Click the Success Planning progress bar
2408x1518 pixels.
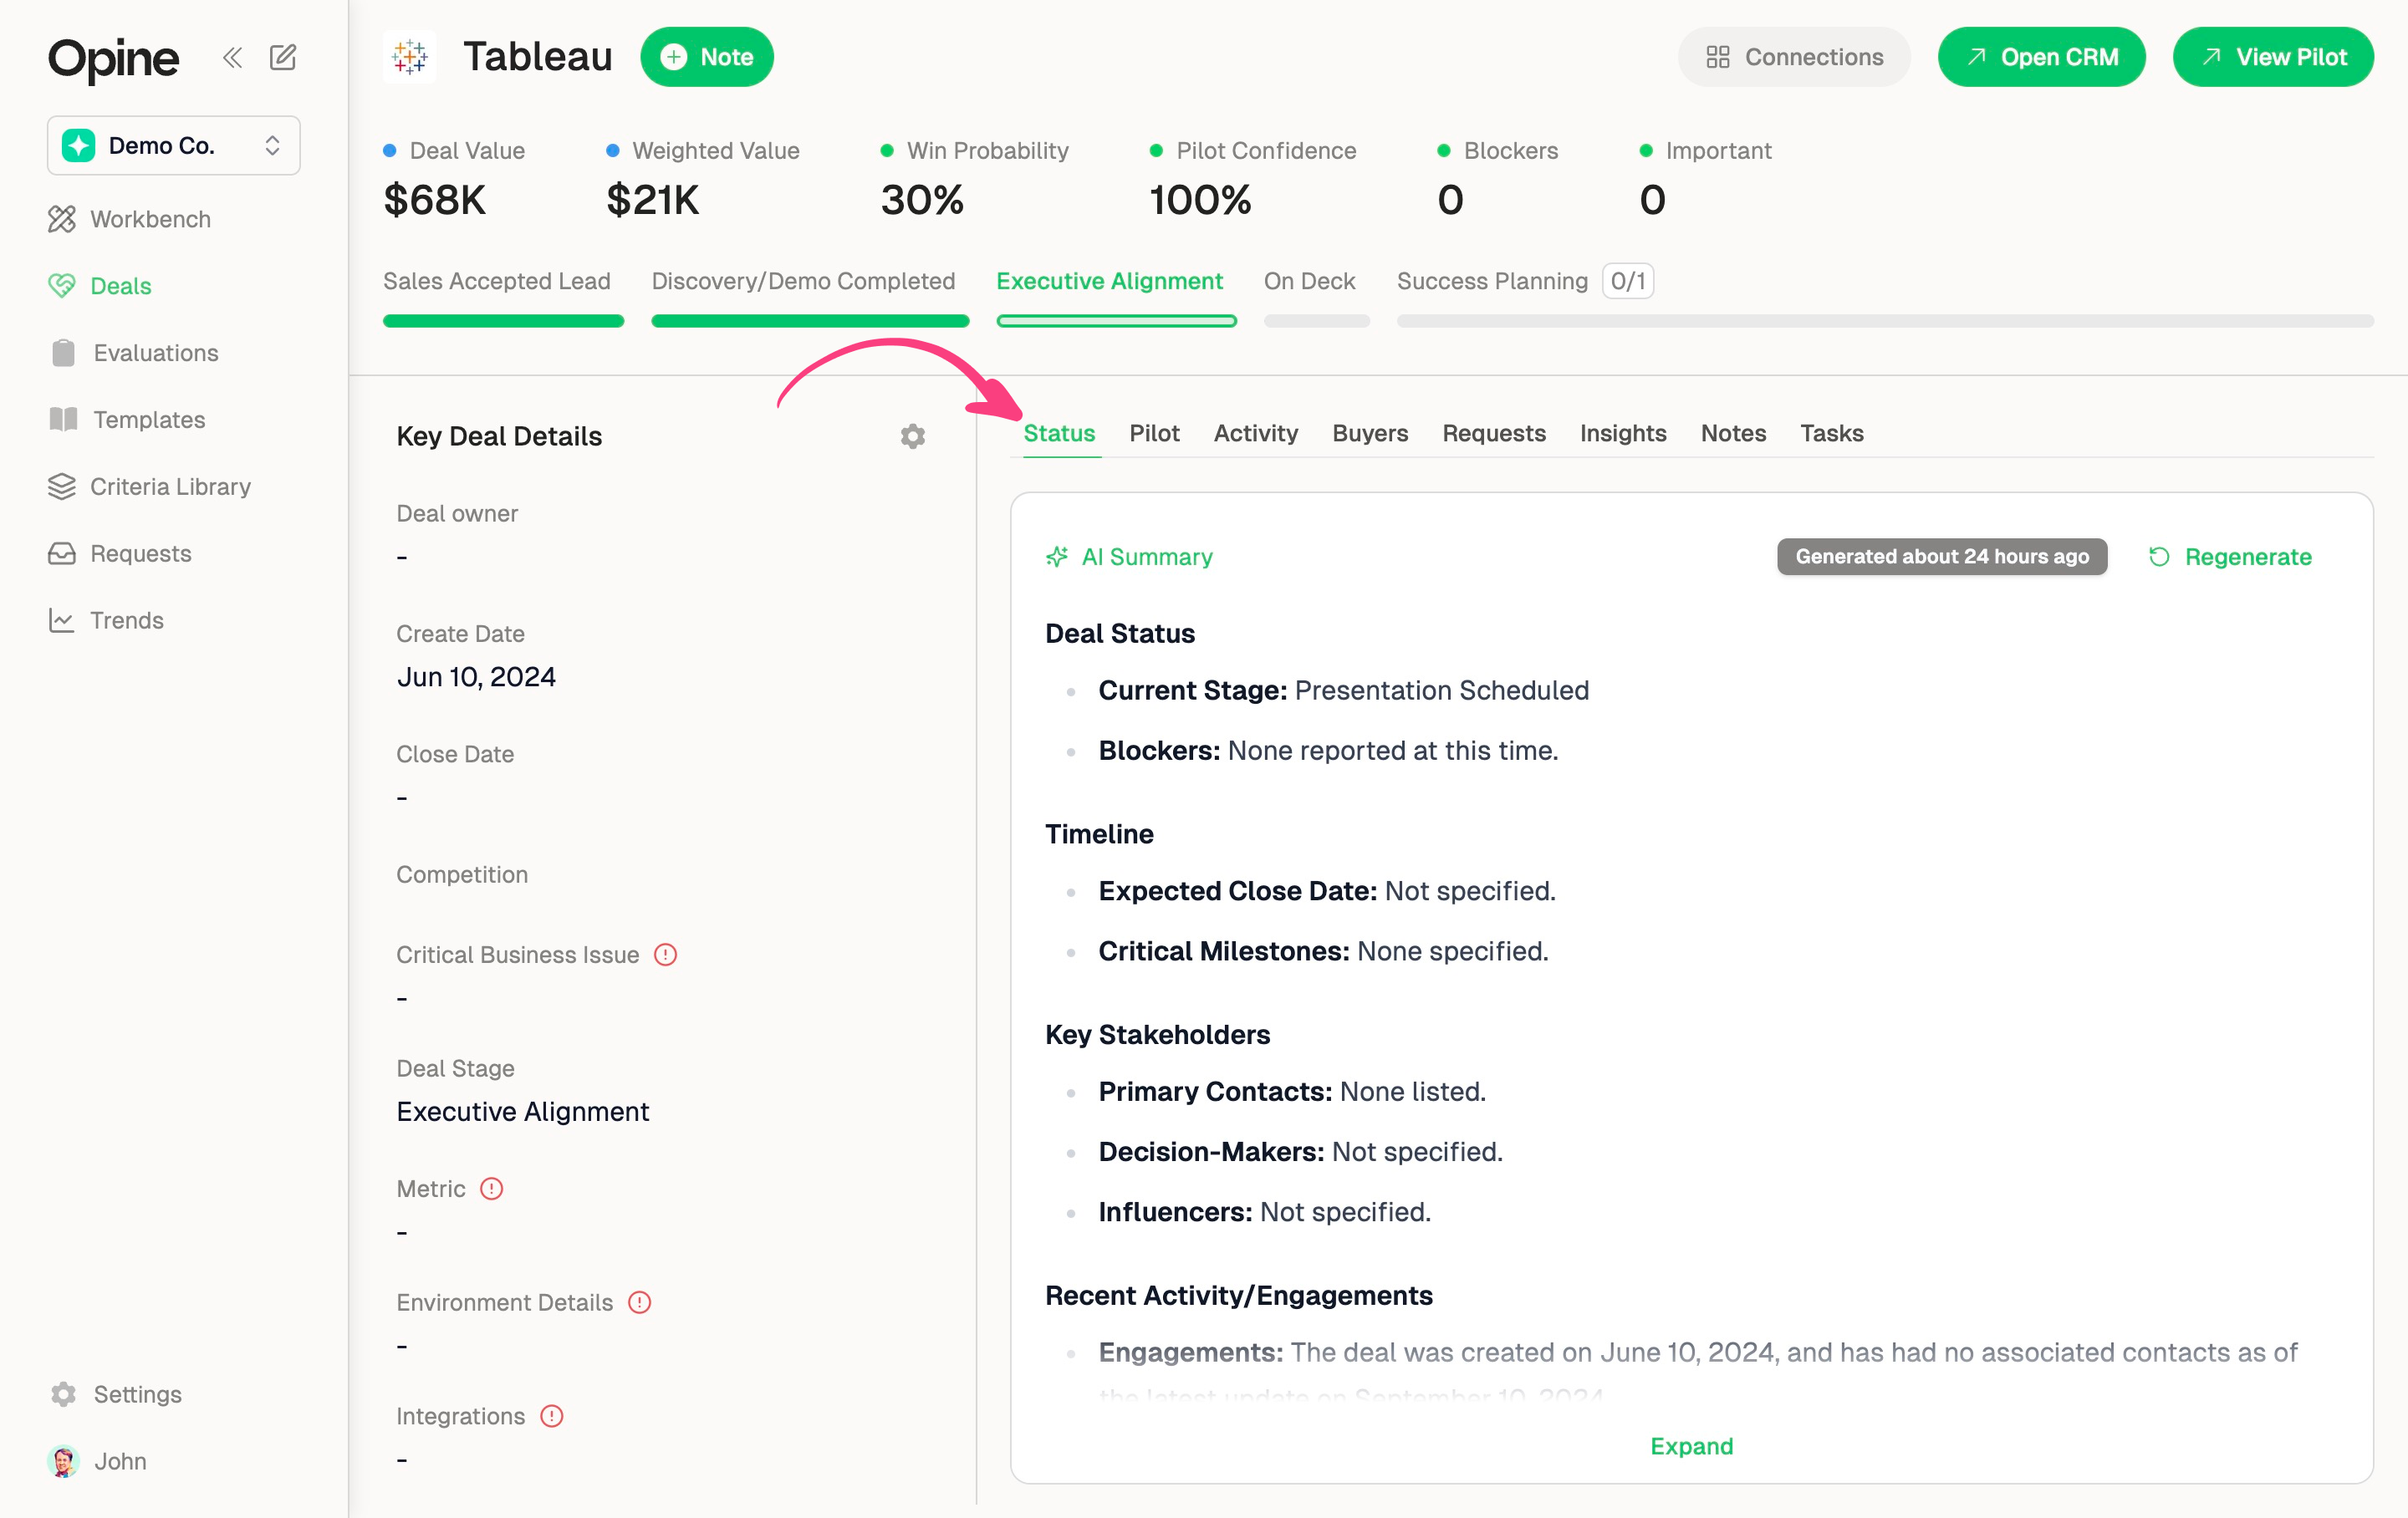point(1885,321)
